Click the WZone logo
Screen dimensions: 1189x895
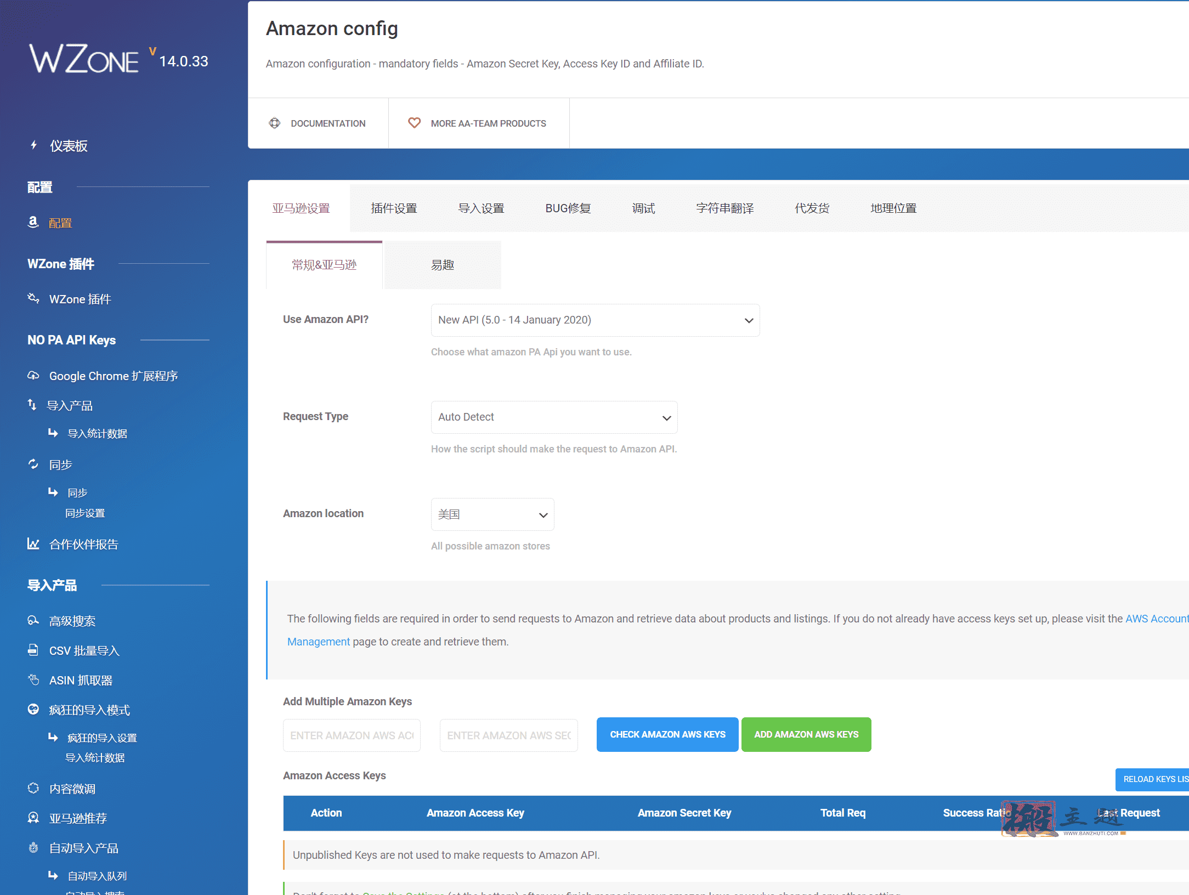[84, 59]
